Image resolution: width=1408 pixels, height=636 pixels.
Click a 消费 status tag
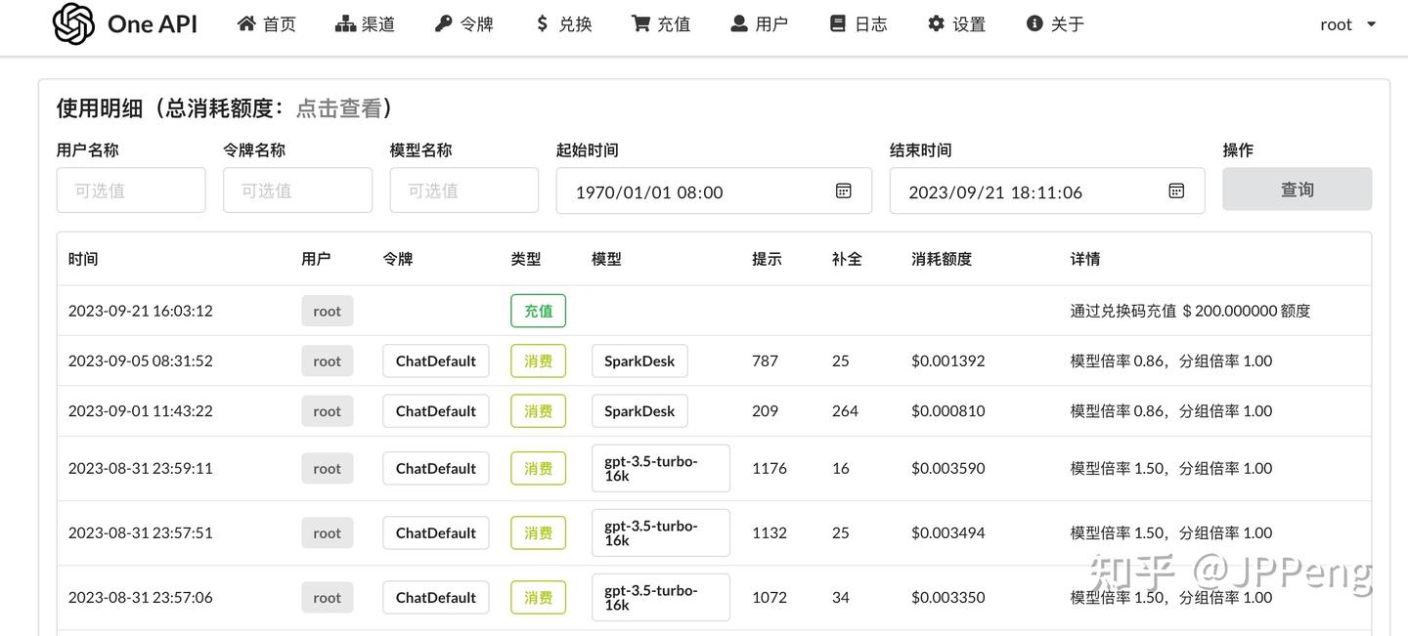538,360
